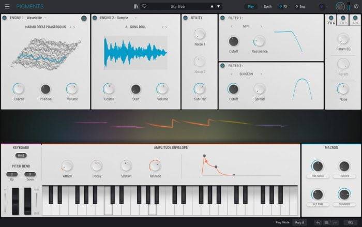Switch to the Play view tab
This screenshot has height=227, width=362.
[x=251, y=7]
